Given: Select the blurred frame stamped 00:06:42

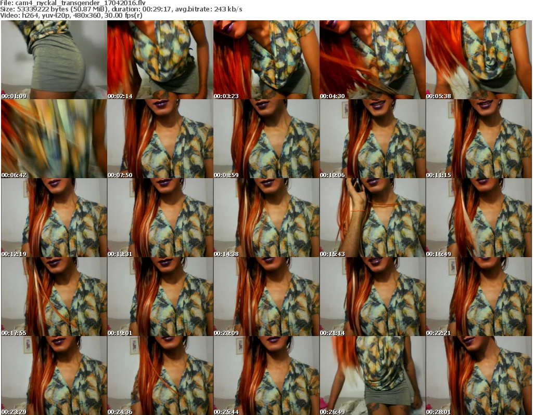Looking at the screenshot, I should point(54,139).
